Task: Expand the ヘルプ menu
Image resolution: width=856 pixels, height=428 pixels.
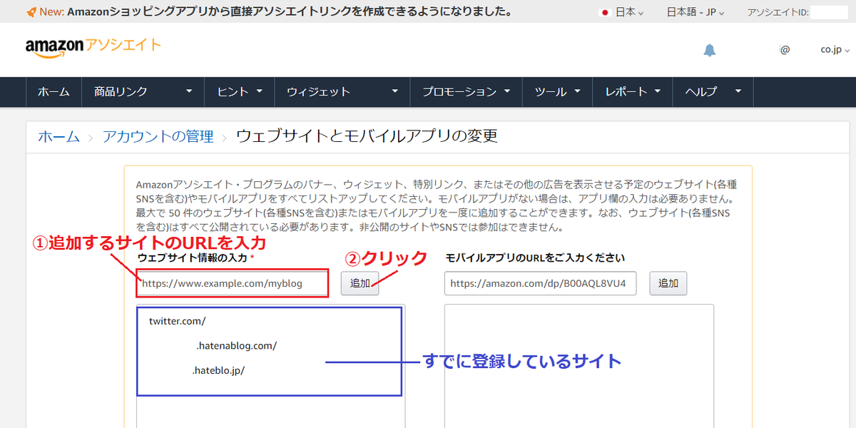Action: [x=713, y=92]
